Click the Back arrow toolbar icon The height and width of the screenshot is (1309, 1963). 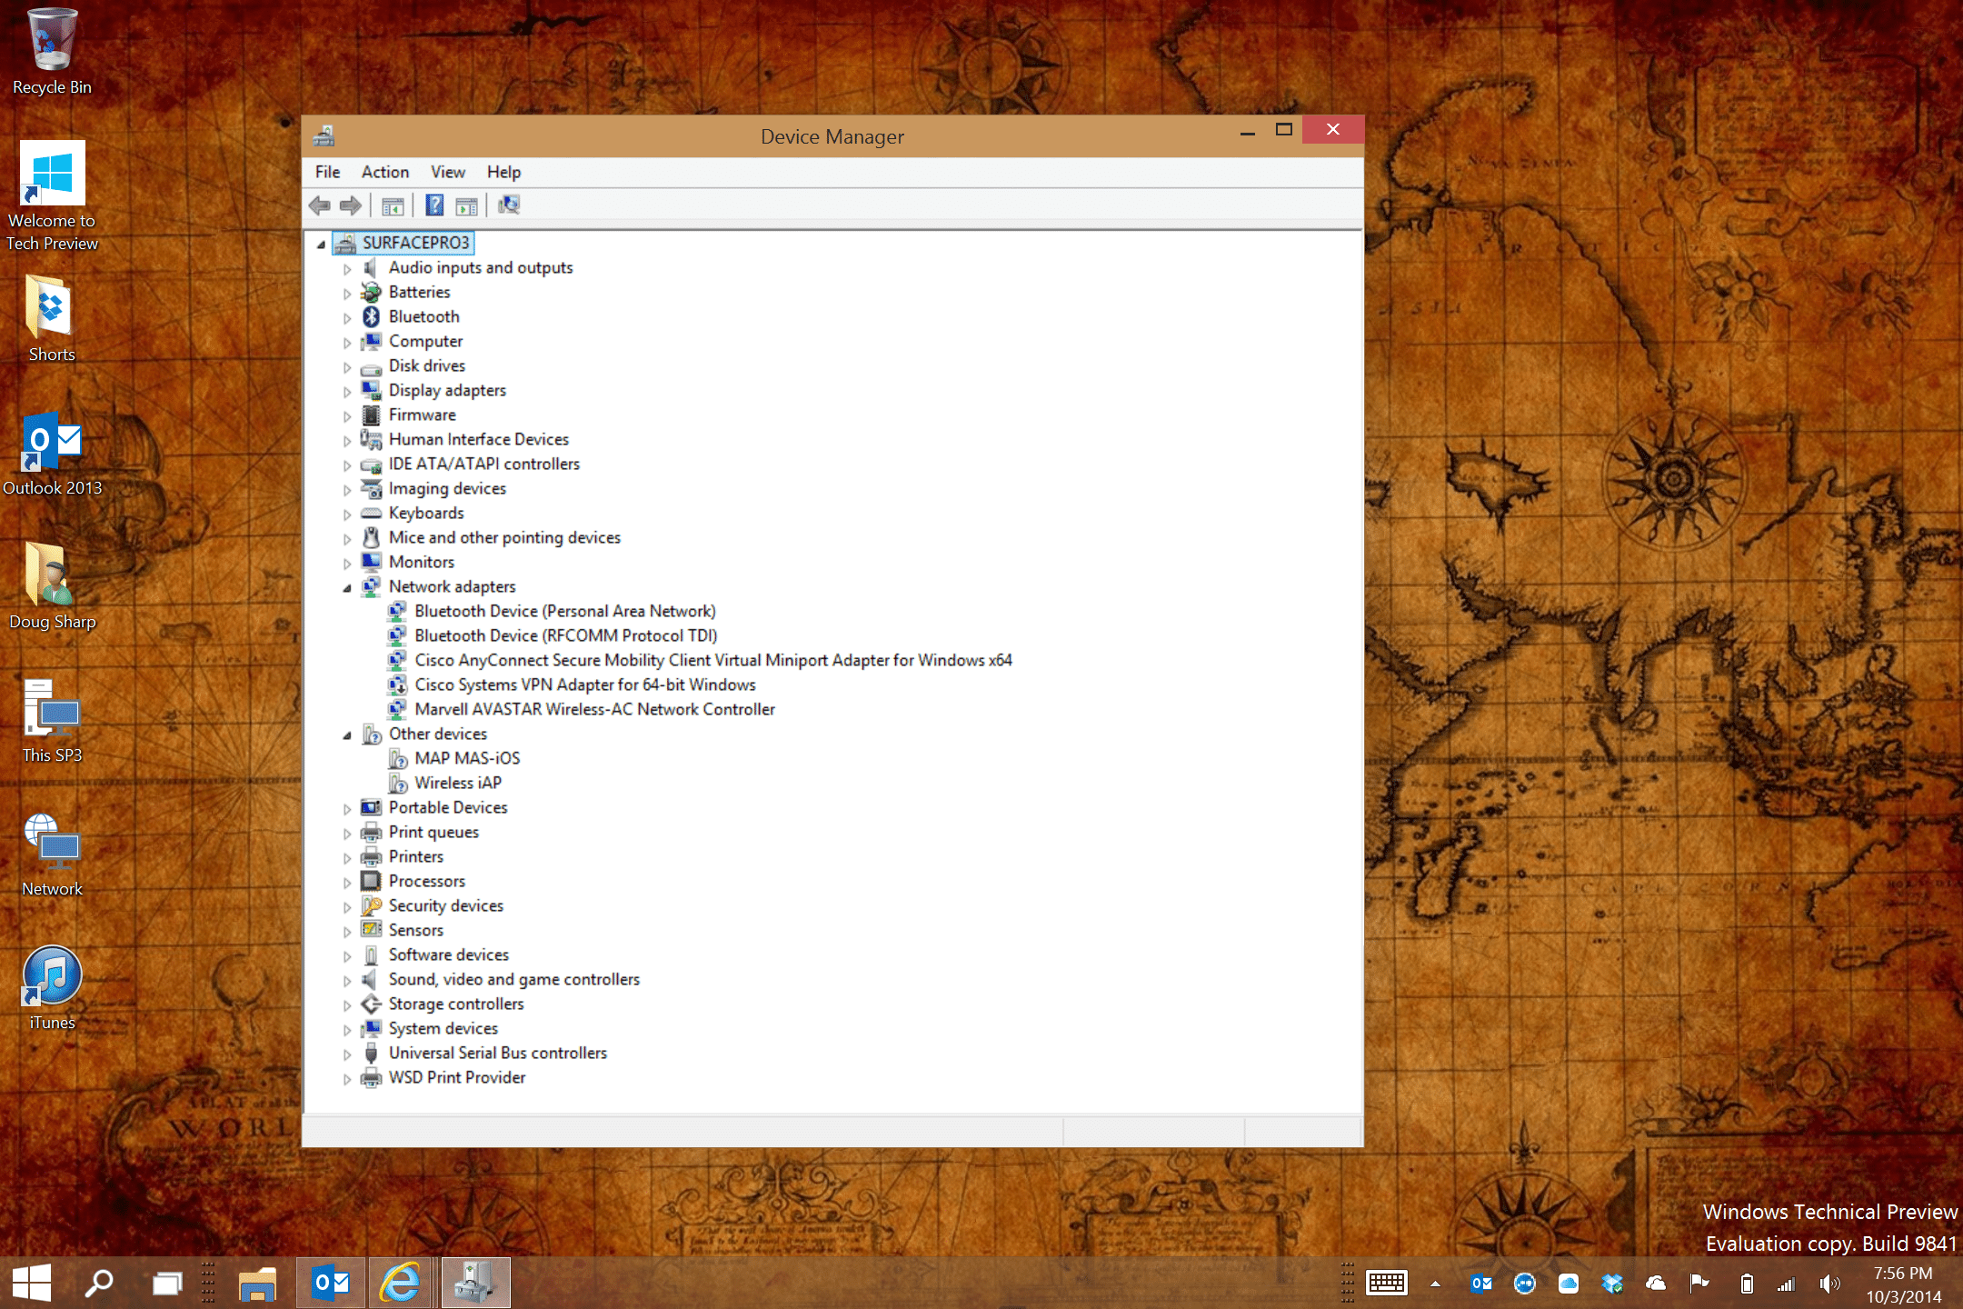pyautogui.click(x=319, y=205)
